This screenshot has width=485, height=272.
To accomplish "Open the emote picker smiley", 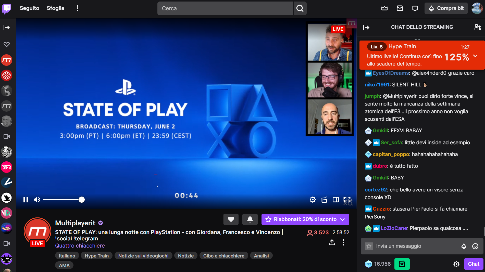I will click(475, 246).
